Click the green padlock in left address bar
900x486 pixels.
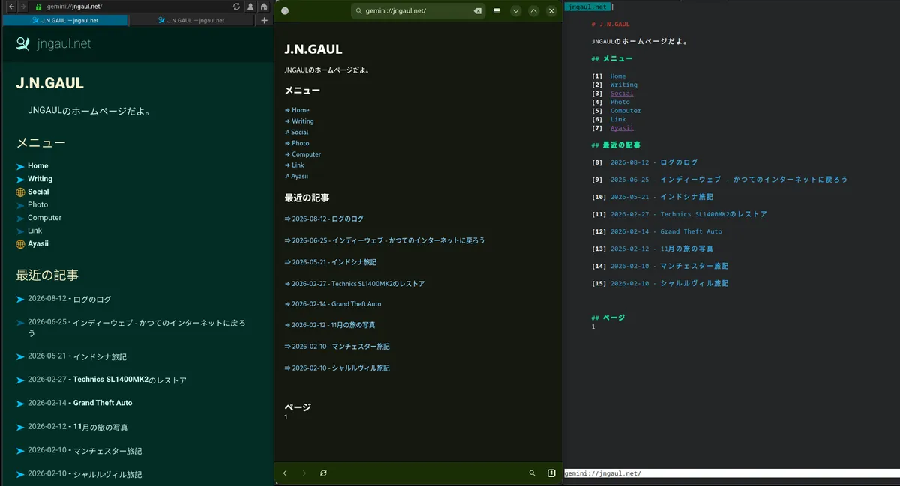tap(38, 6)
